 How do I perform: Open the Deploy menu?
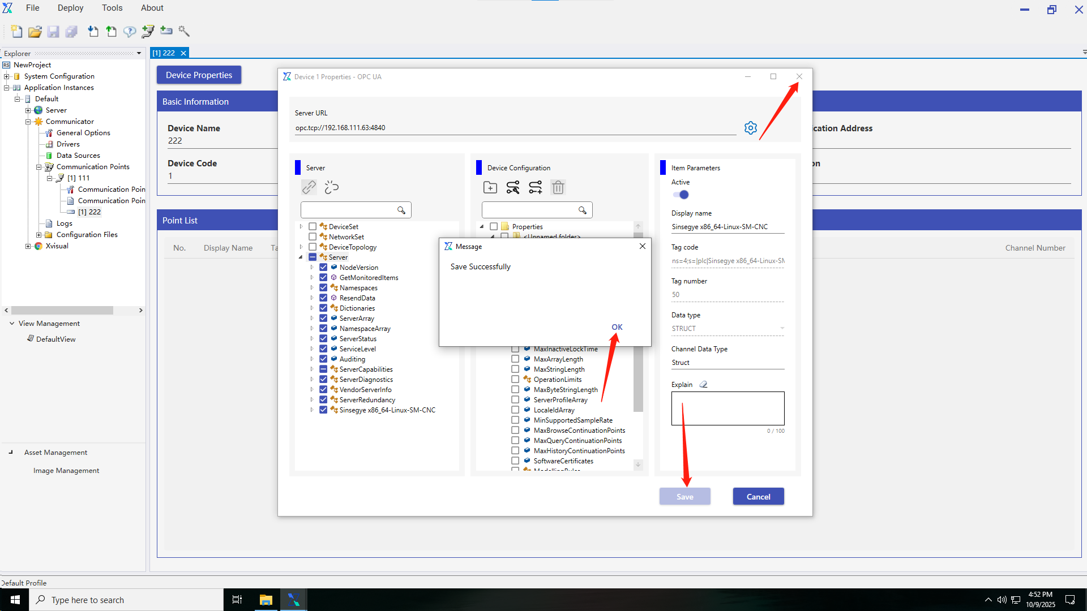click(x=70, y=8)
